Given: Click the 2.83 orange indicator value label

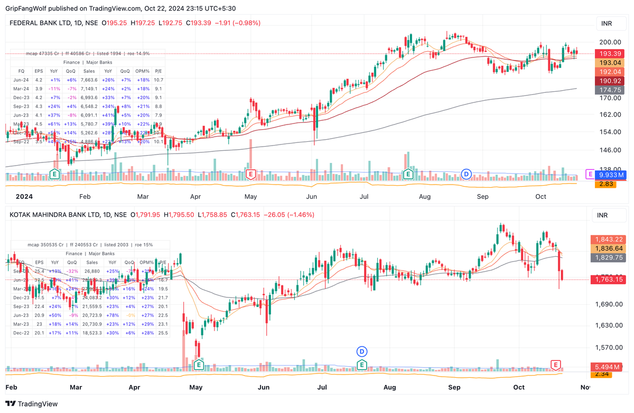Looking at the screenshot, I should pyautogui.click(x=605, y=184).
